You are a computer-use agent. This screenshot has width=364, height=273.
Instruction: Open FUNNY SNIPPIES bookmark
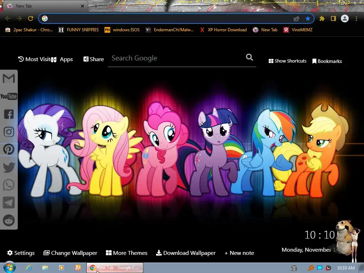[x=79, y=30]
